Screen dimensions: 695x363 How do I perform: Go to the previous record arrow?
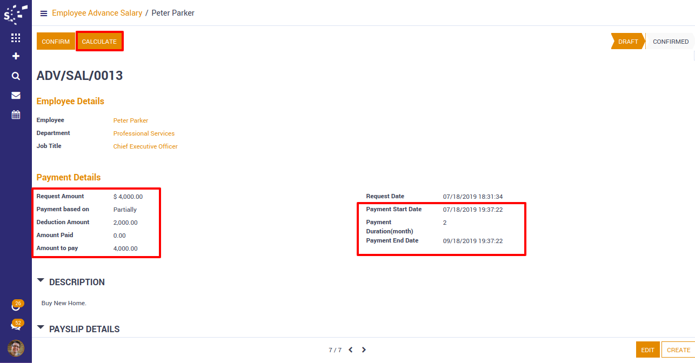coord(350,350)
